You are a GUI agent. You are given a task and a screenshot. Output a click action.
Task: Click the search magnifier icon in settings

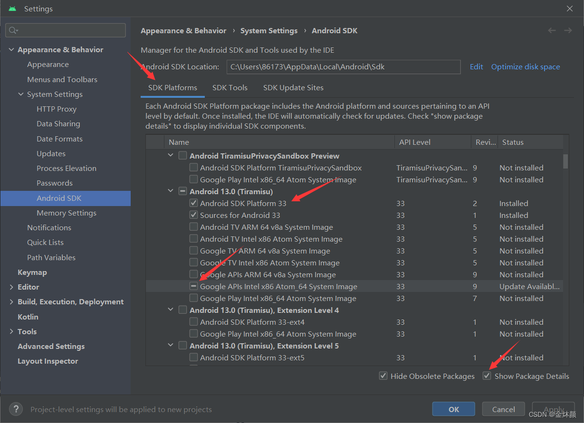pos(13,30)
